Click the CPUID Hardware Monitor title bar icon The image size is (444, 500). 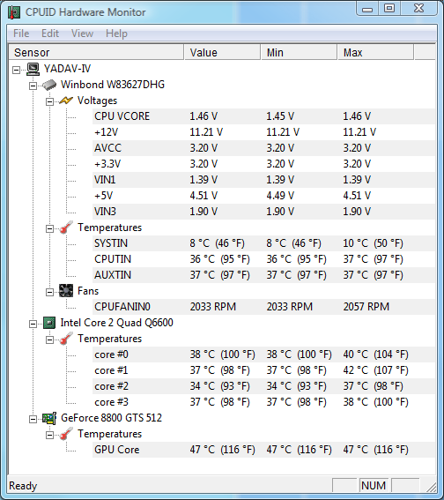pyautogui.click(x=14, y=12)
